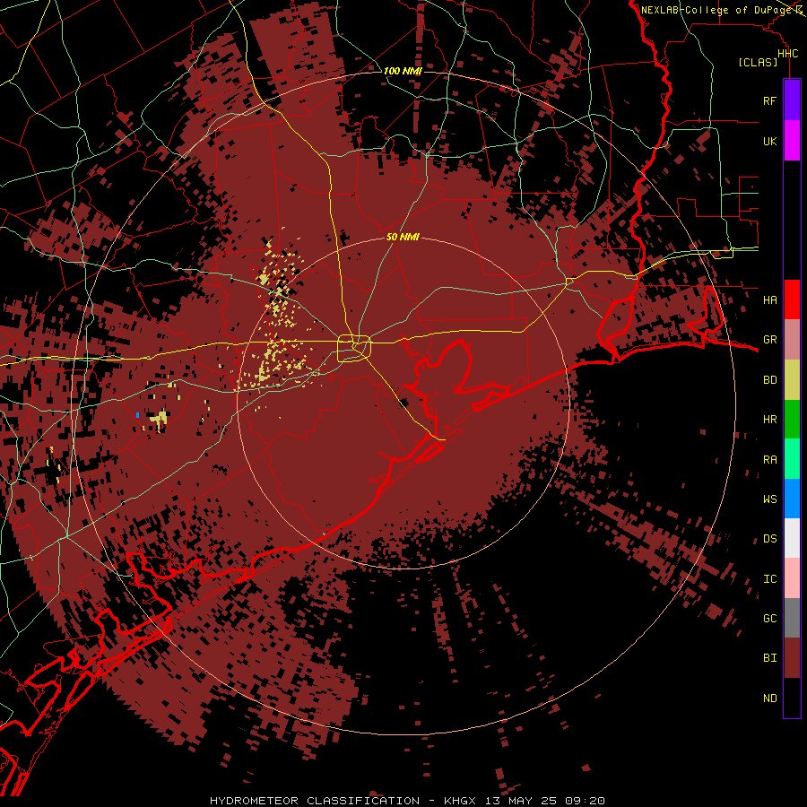This screenshot has width=807, height=807.
Task: Click the WS blue legend swatch
Action: point(792,499)
